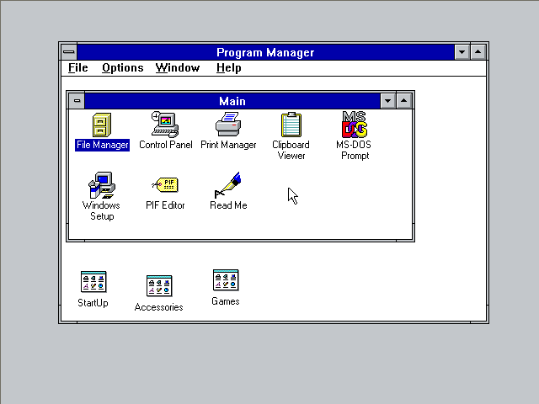The image size is (539, 404).
Task: Click the Read Me label text
Action: 228,205
